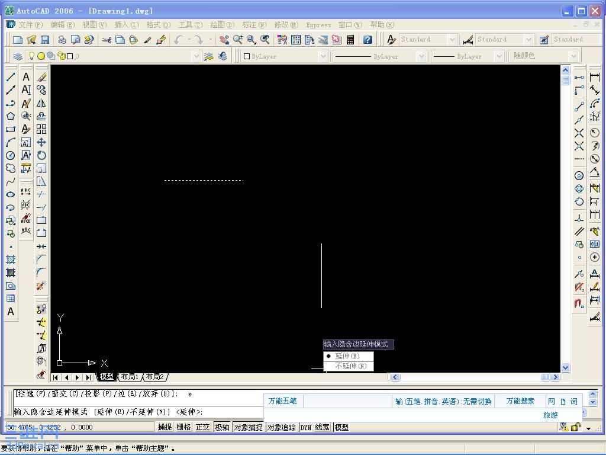This screenshot has width=606, height=455.
Task: Select the Mirror tool
Action: click(41, 103)
